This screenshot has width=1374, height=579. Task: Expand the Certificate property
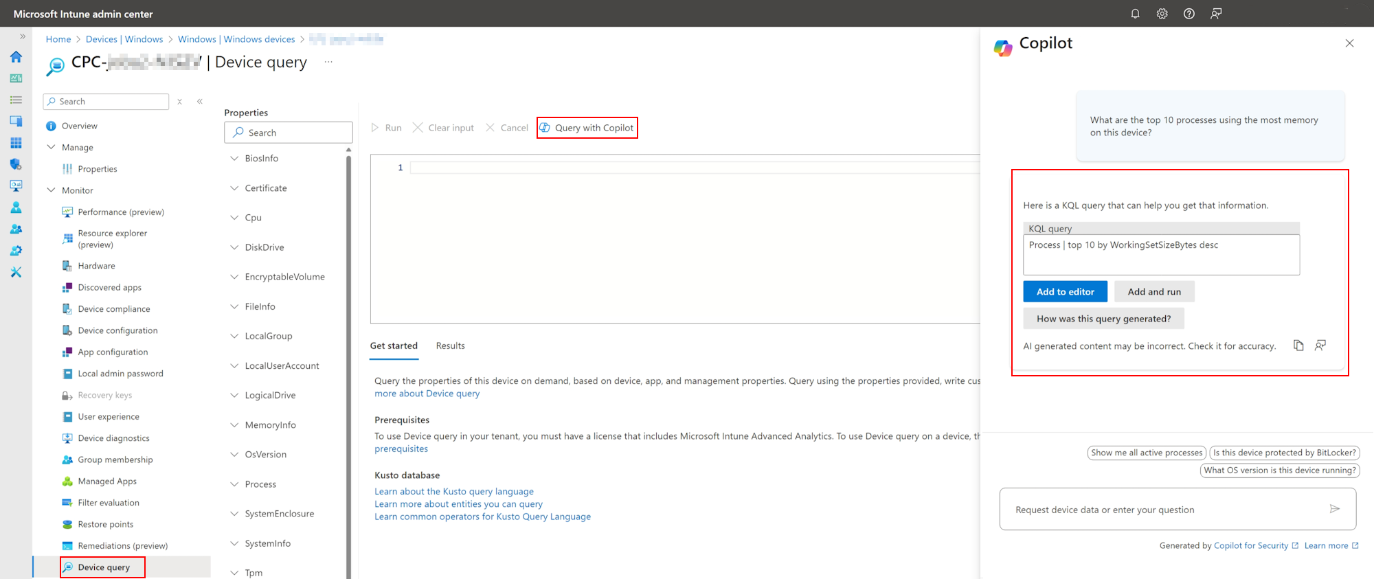pos(234,188)
